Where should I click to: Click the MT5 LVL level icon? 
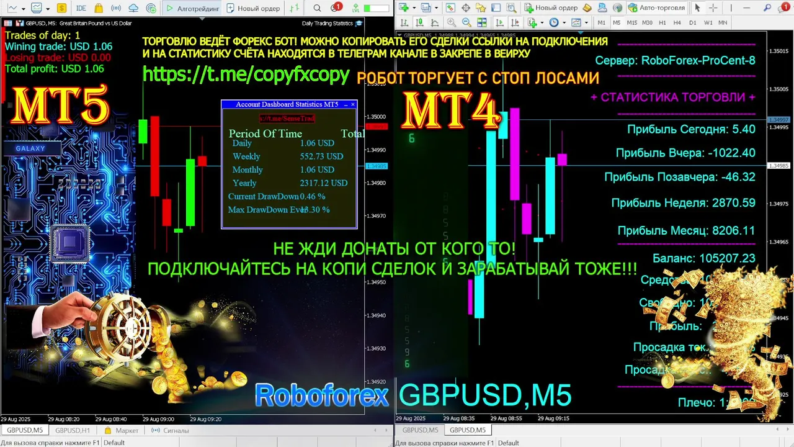click(x=355, y=8)
